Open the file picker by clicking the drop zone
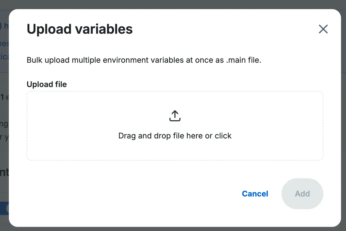 (x=175, y=126)
